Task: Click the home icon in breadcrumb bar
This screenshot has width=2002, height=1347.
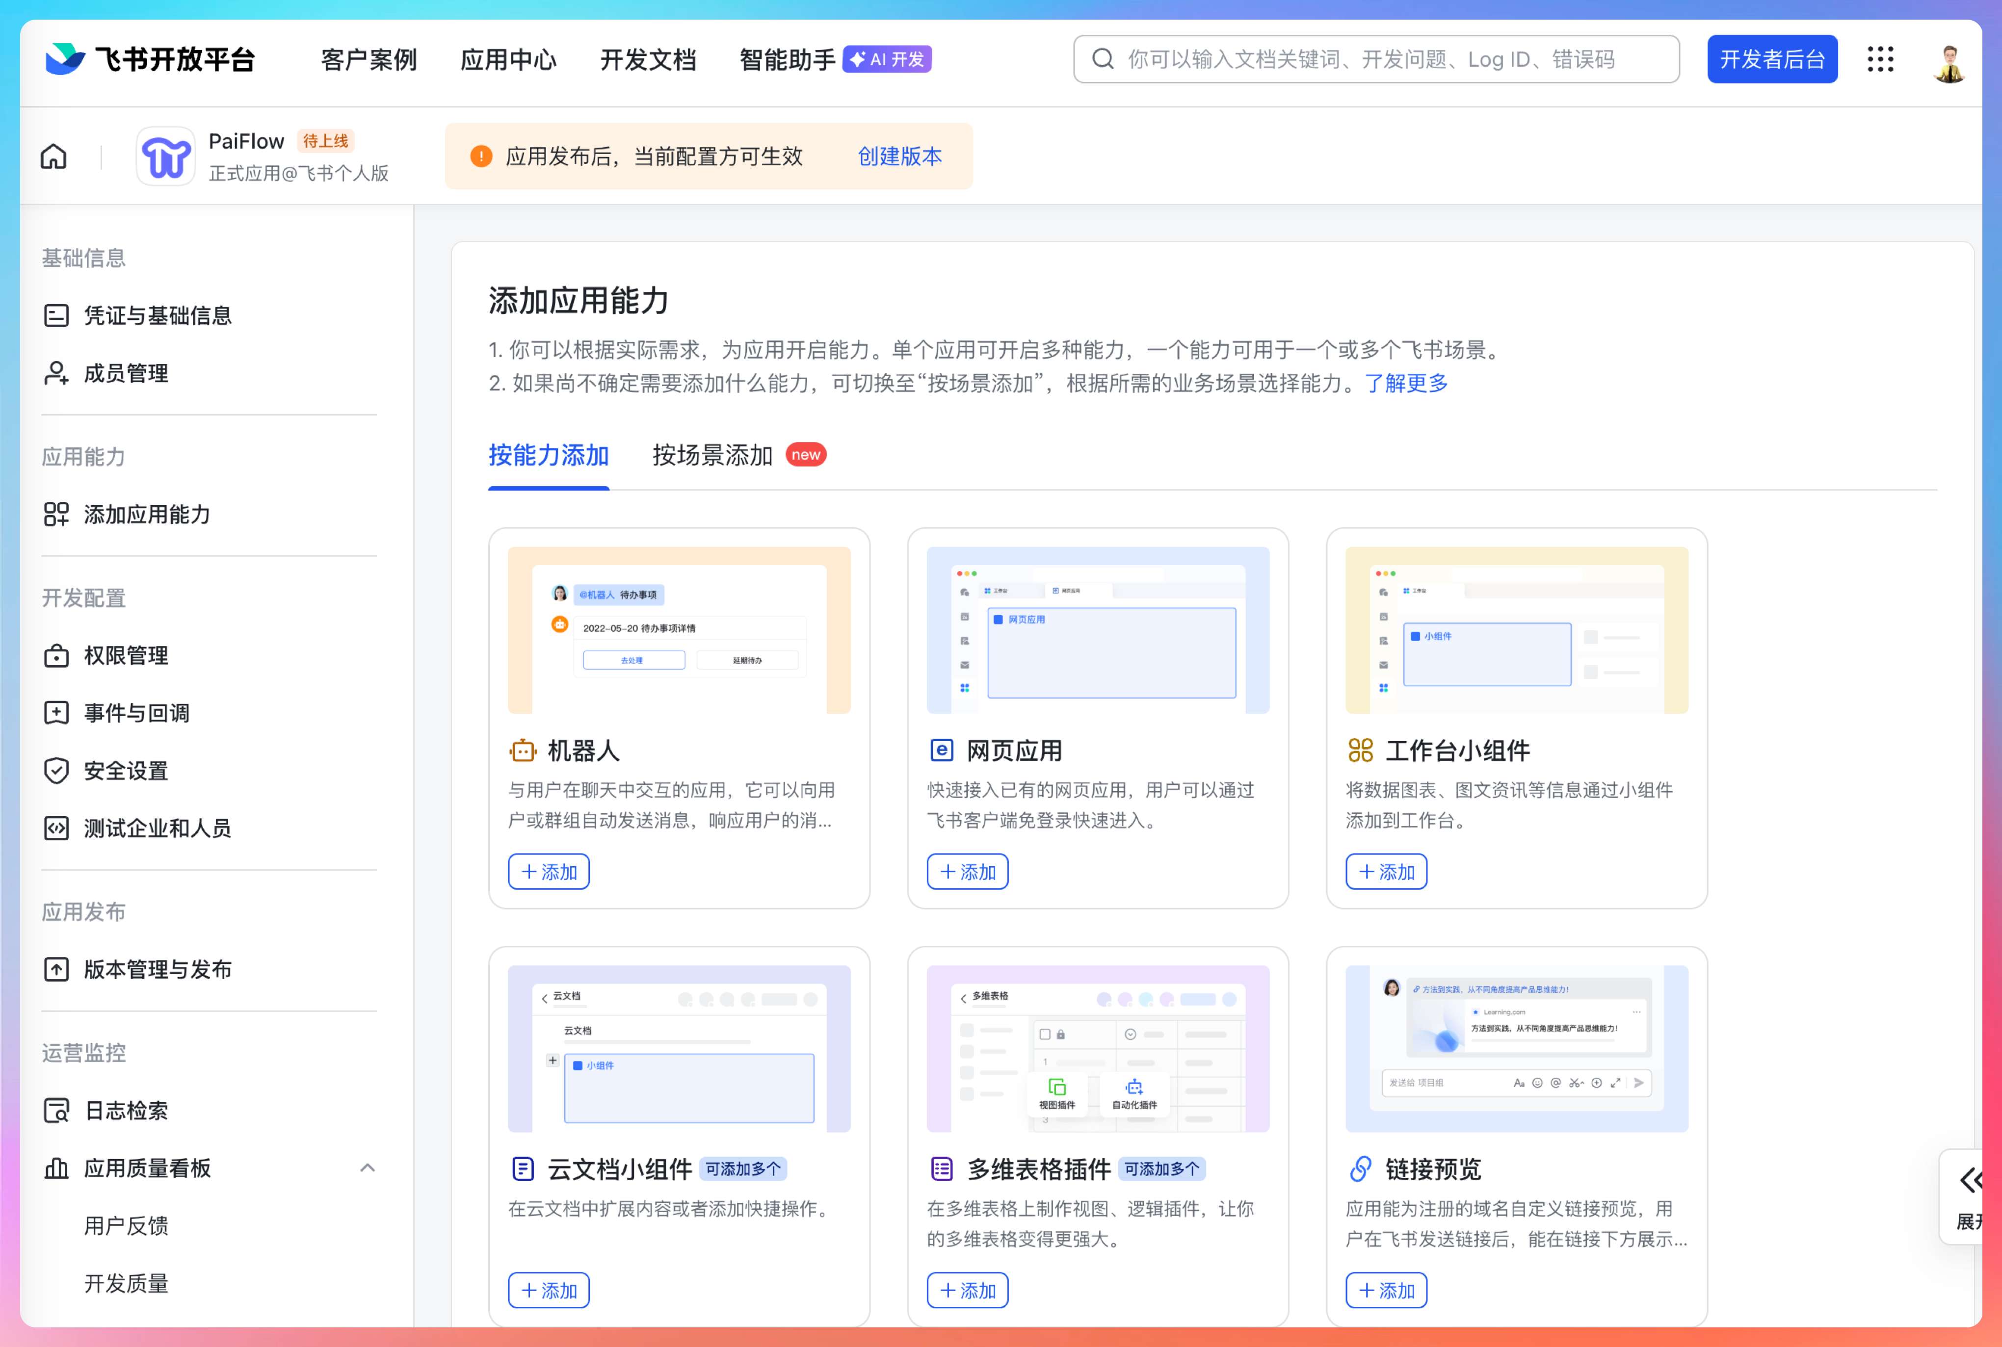Action: pos(53,156)
